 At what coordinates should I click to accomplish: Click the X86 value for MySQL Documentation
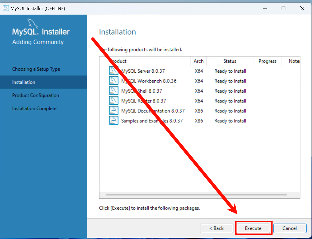(x=199, y=111)
